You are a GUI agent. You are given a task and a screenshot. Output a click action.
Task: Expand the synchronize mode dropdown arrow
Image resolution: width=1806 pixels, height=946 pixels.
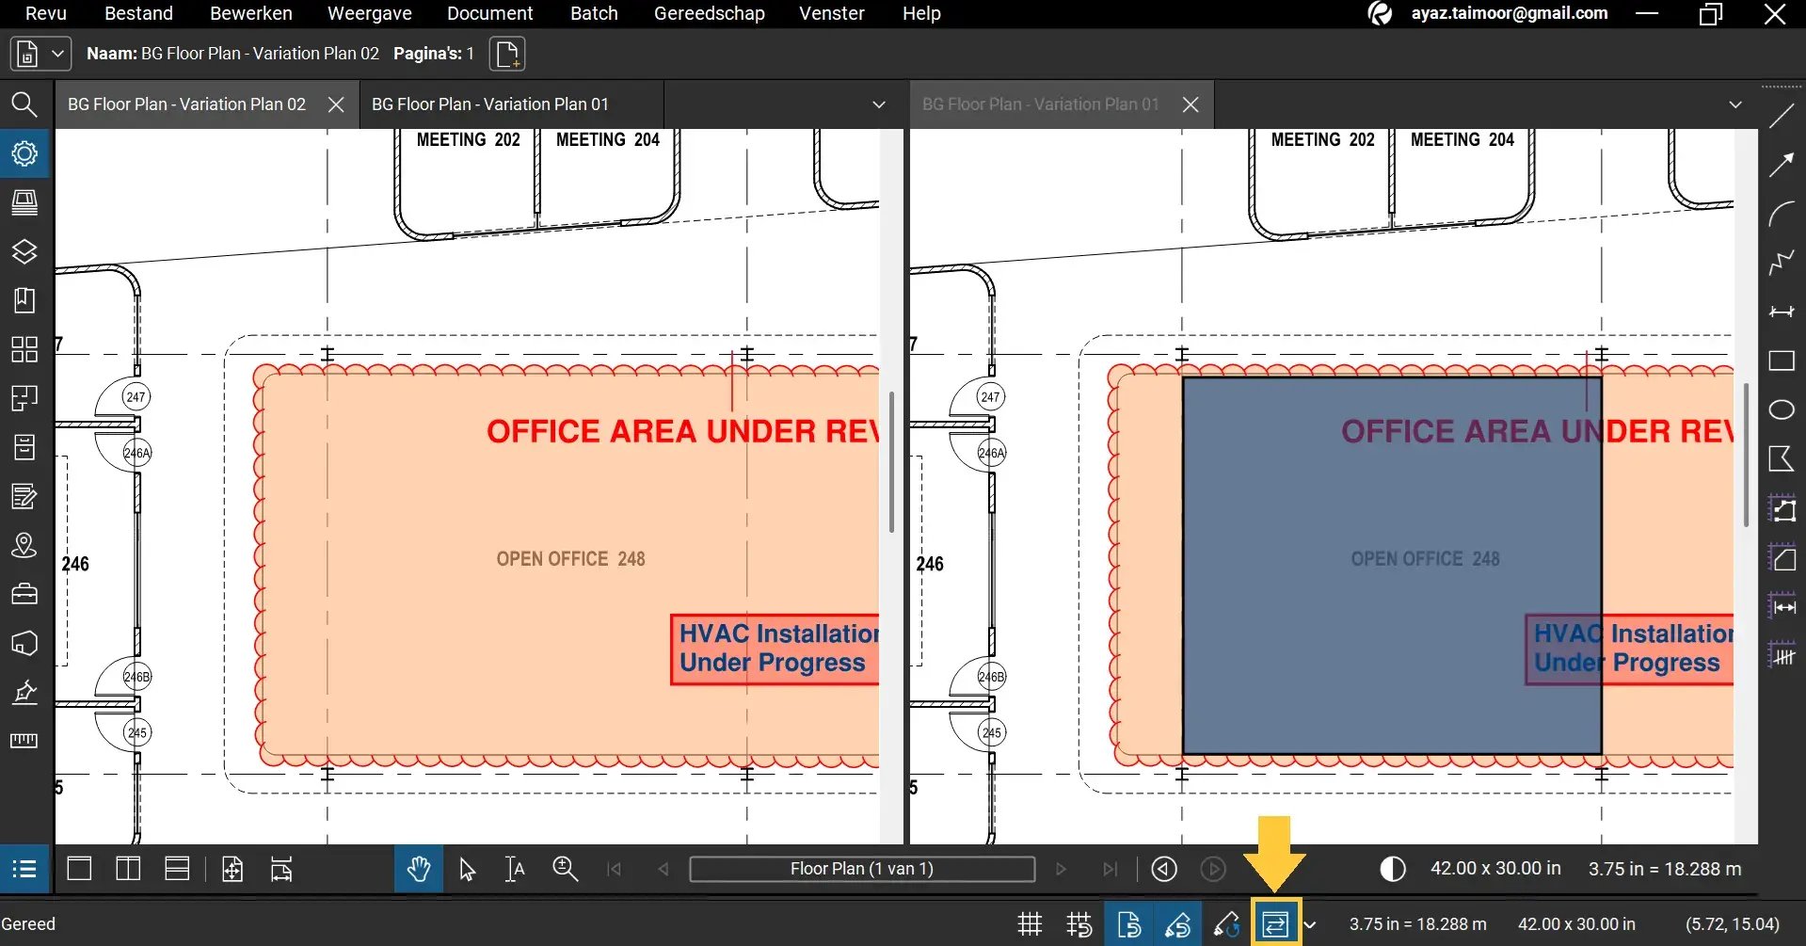point(1309,924)
